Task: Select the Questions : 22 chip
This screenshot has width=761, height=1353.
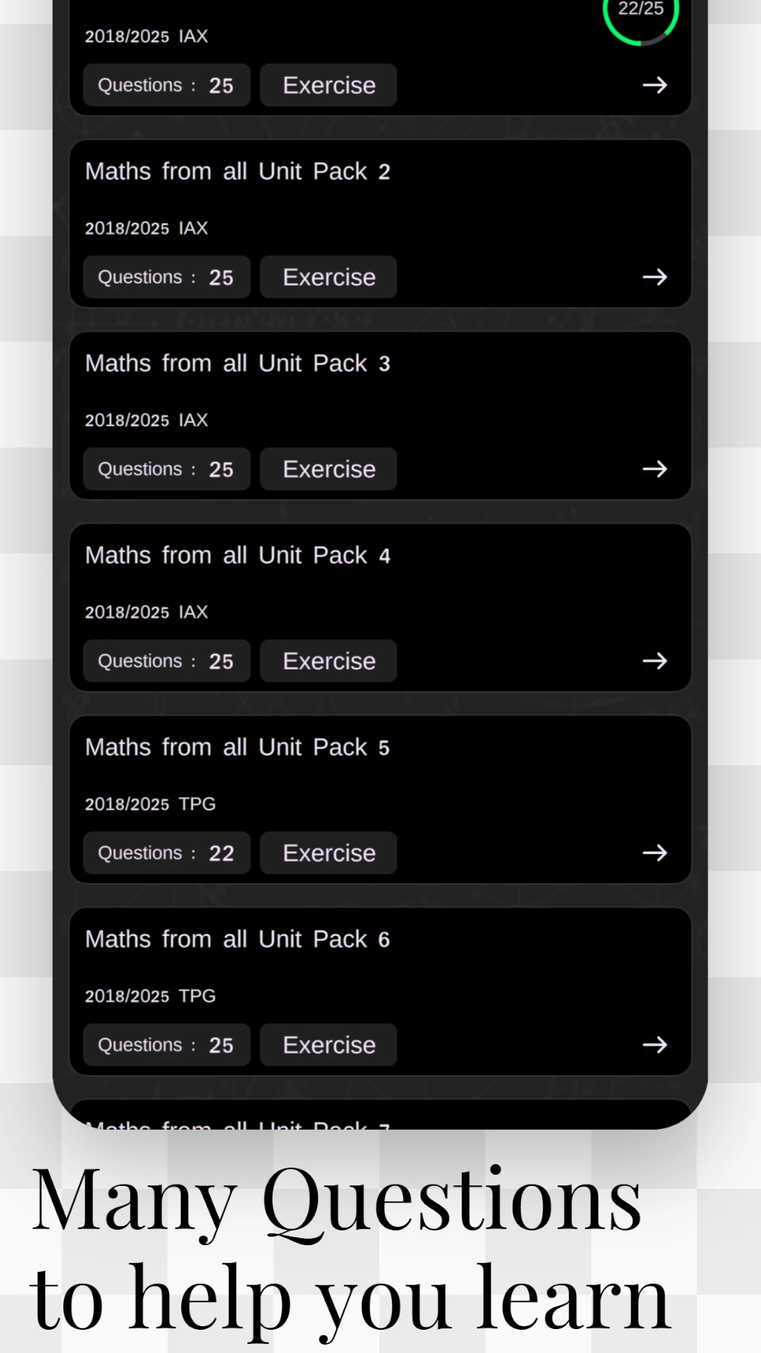Action: coord(166,853)
